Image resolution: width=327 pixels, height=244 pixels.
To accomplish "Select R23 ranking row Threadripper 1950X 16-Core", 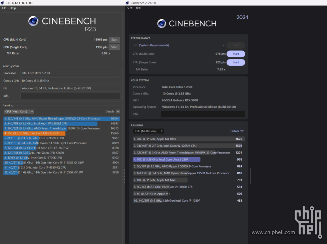I will coord(61,129).
